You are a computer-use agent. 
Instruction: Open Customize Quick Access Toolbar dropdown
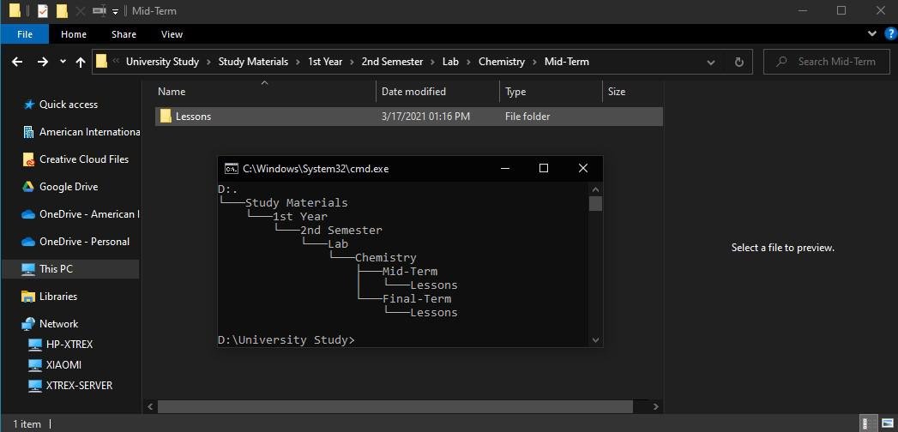coord(115,11)
